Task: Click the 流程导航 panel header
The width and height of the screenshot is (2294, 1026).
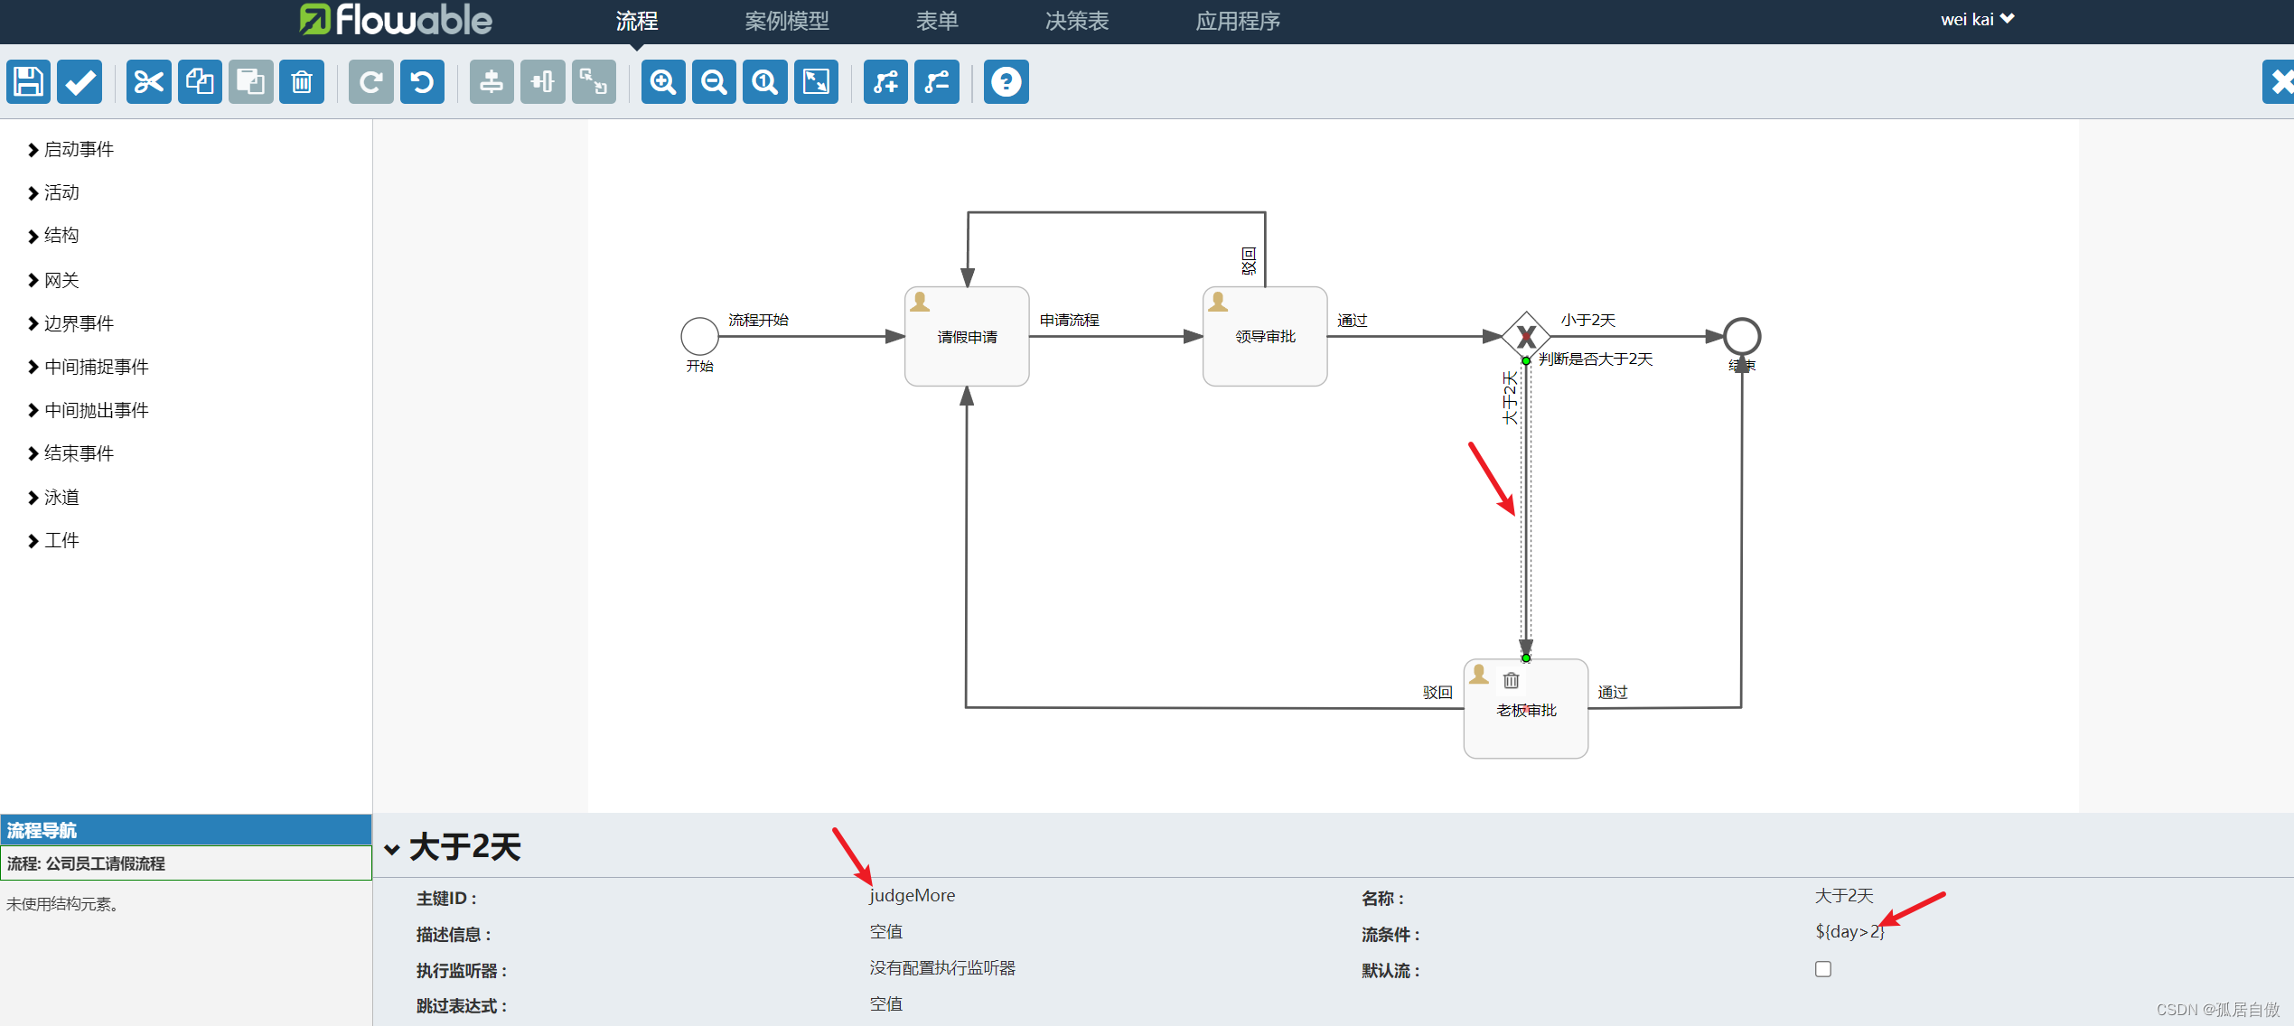Action: point(186,830)
